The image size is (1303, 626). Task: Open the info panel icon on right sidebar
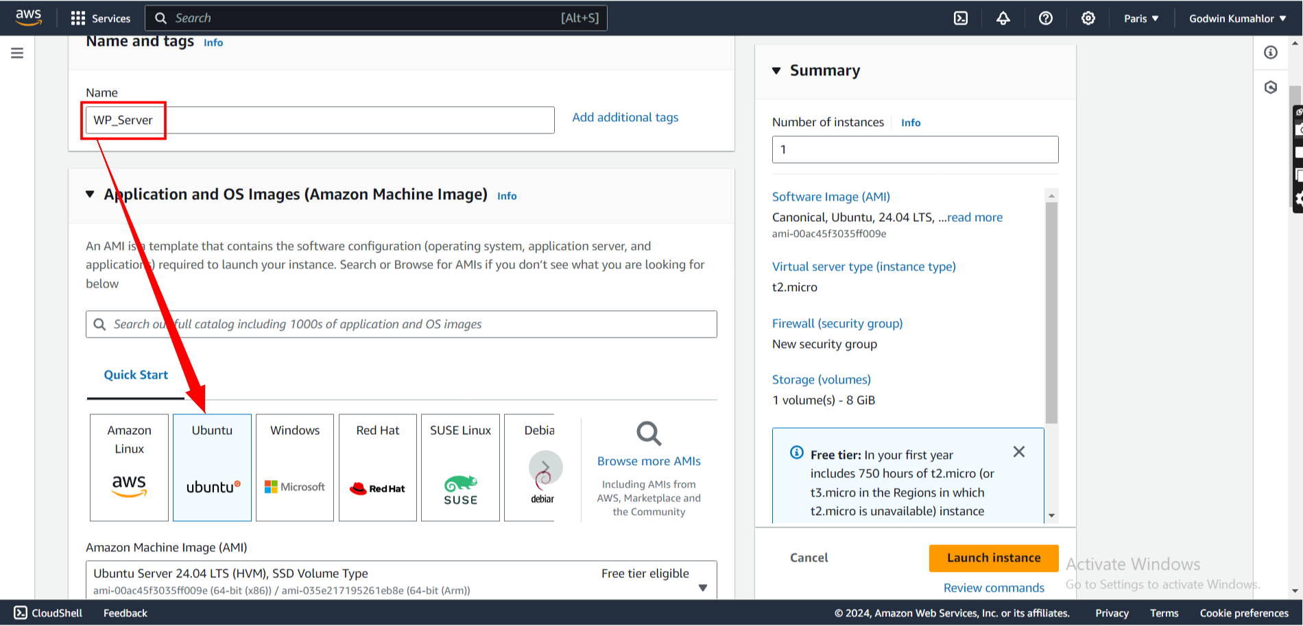point(1271,53)
